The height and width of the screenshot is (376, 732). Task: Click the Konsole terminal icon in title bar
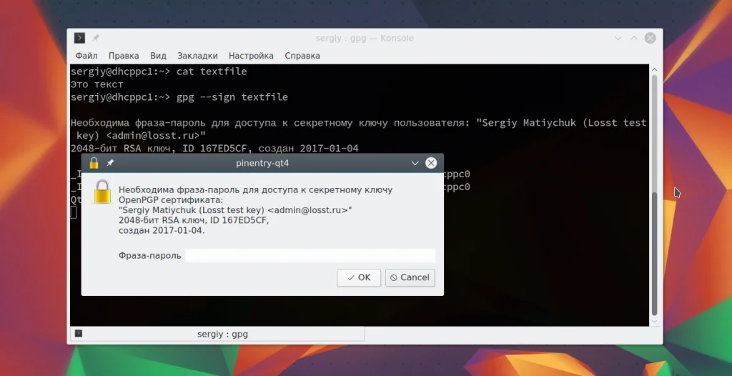tap(80, 38)
